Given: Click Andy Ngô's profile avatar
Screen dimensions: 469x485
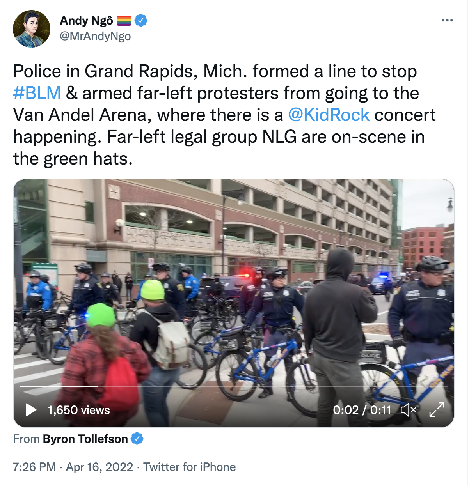Looking at the screenshot, I should point(32,29).
